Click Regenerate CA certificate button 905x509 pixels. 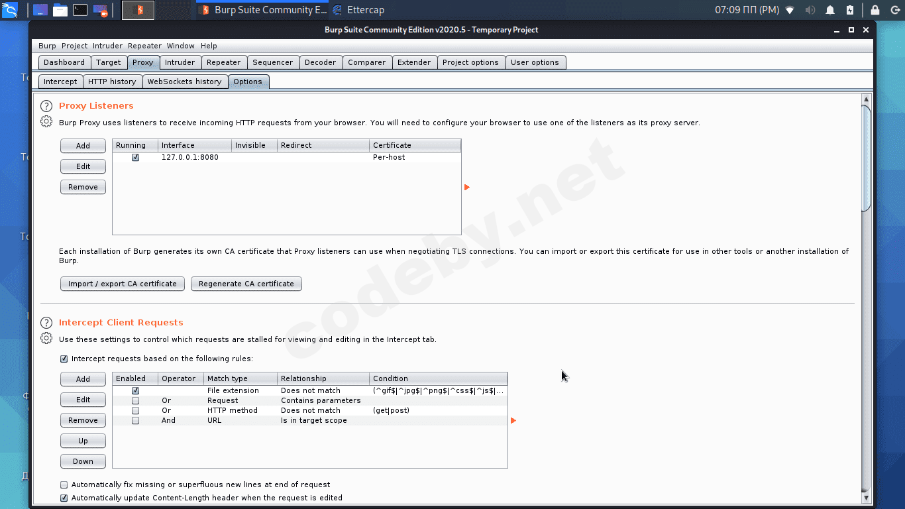tap(246, 284)
